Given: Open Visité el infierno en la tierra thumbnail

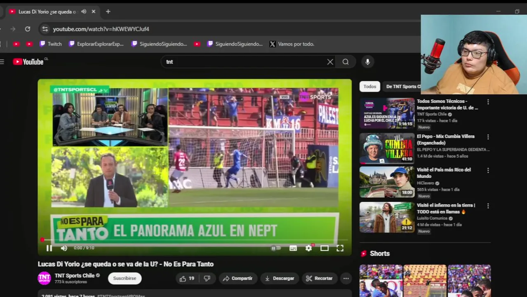Looking at the screenshot, I should point(387,217).
